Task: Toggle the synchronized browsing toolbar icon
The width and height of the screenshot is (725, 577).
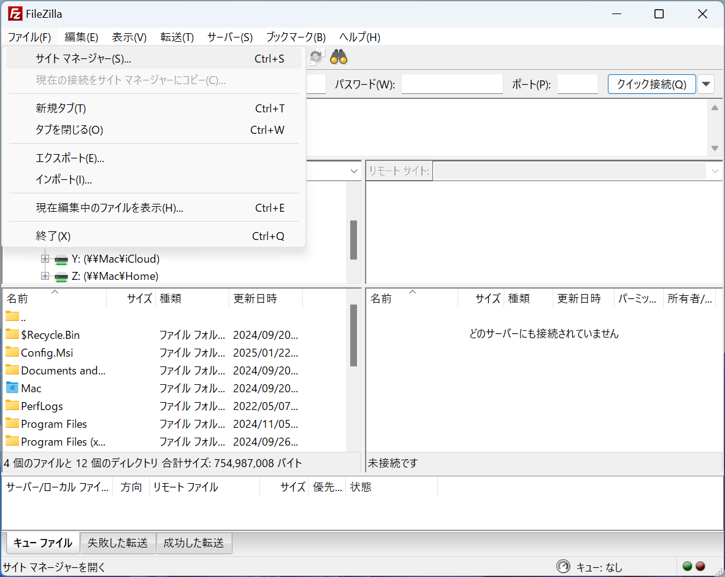Action: pyautogui.click(x=316, y=57)
